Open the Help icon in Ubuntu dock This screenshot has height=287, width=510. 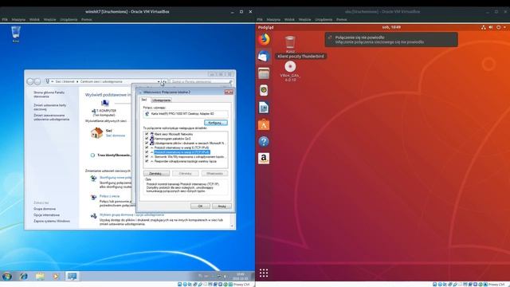(x=264, y=142)
